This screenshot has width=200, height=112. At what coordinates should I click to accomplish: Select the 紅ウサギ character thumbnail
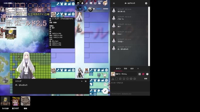coord(16,101)
